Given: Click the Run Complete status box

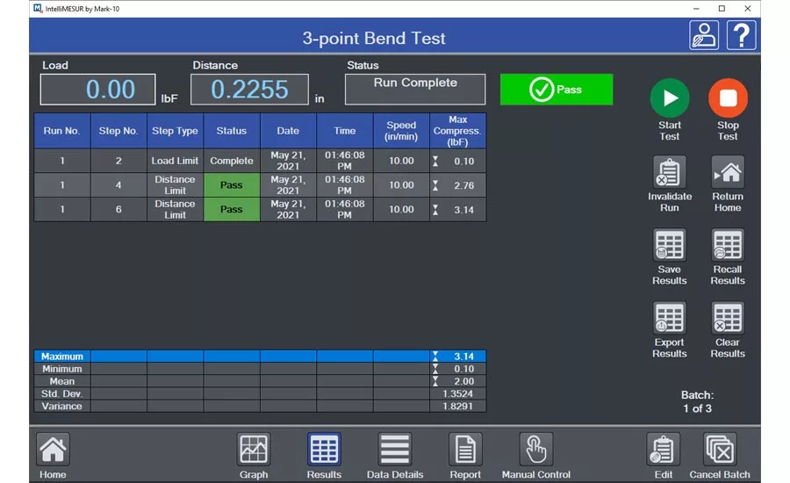Looking at the screenshot, I should [415, 90].
